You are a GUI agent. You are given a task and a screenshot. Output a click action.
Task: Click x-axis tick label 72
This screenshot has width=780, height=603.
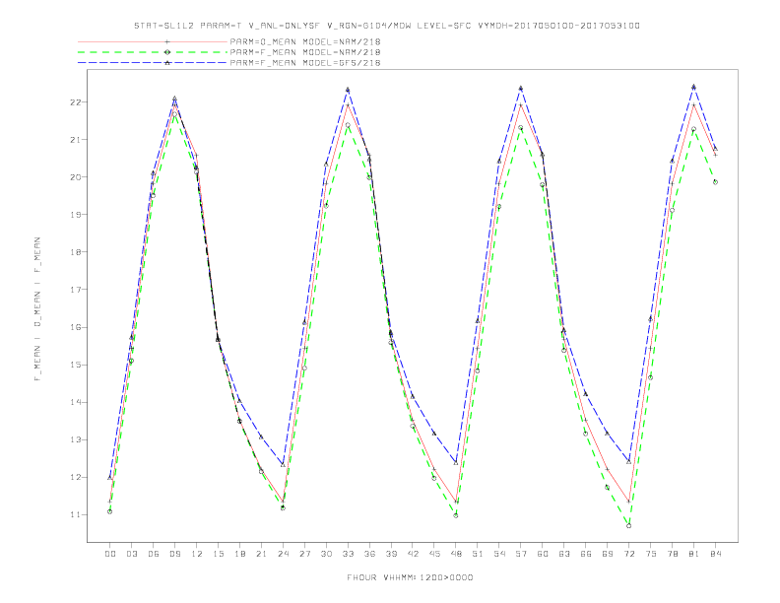(628, 554)
